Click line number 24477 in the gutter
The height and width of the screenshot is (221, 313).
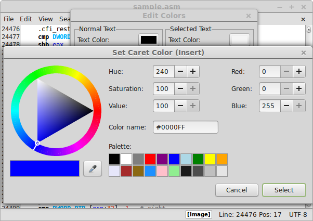coord(11,37)
